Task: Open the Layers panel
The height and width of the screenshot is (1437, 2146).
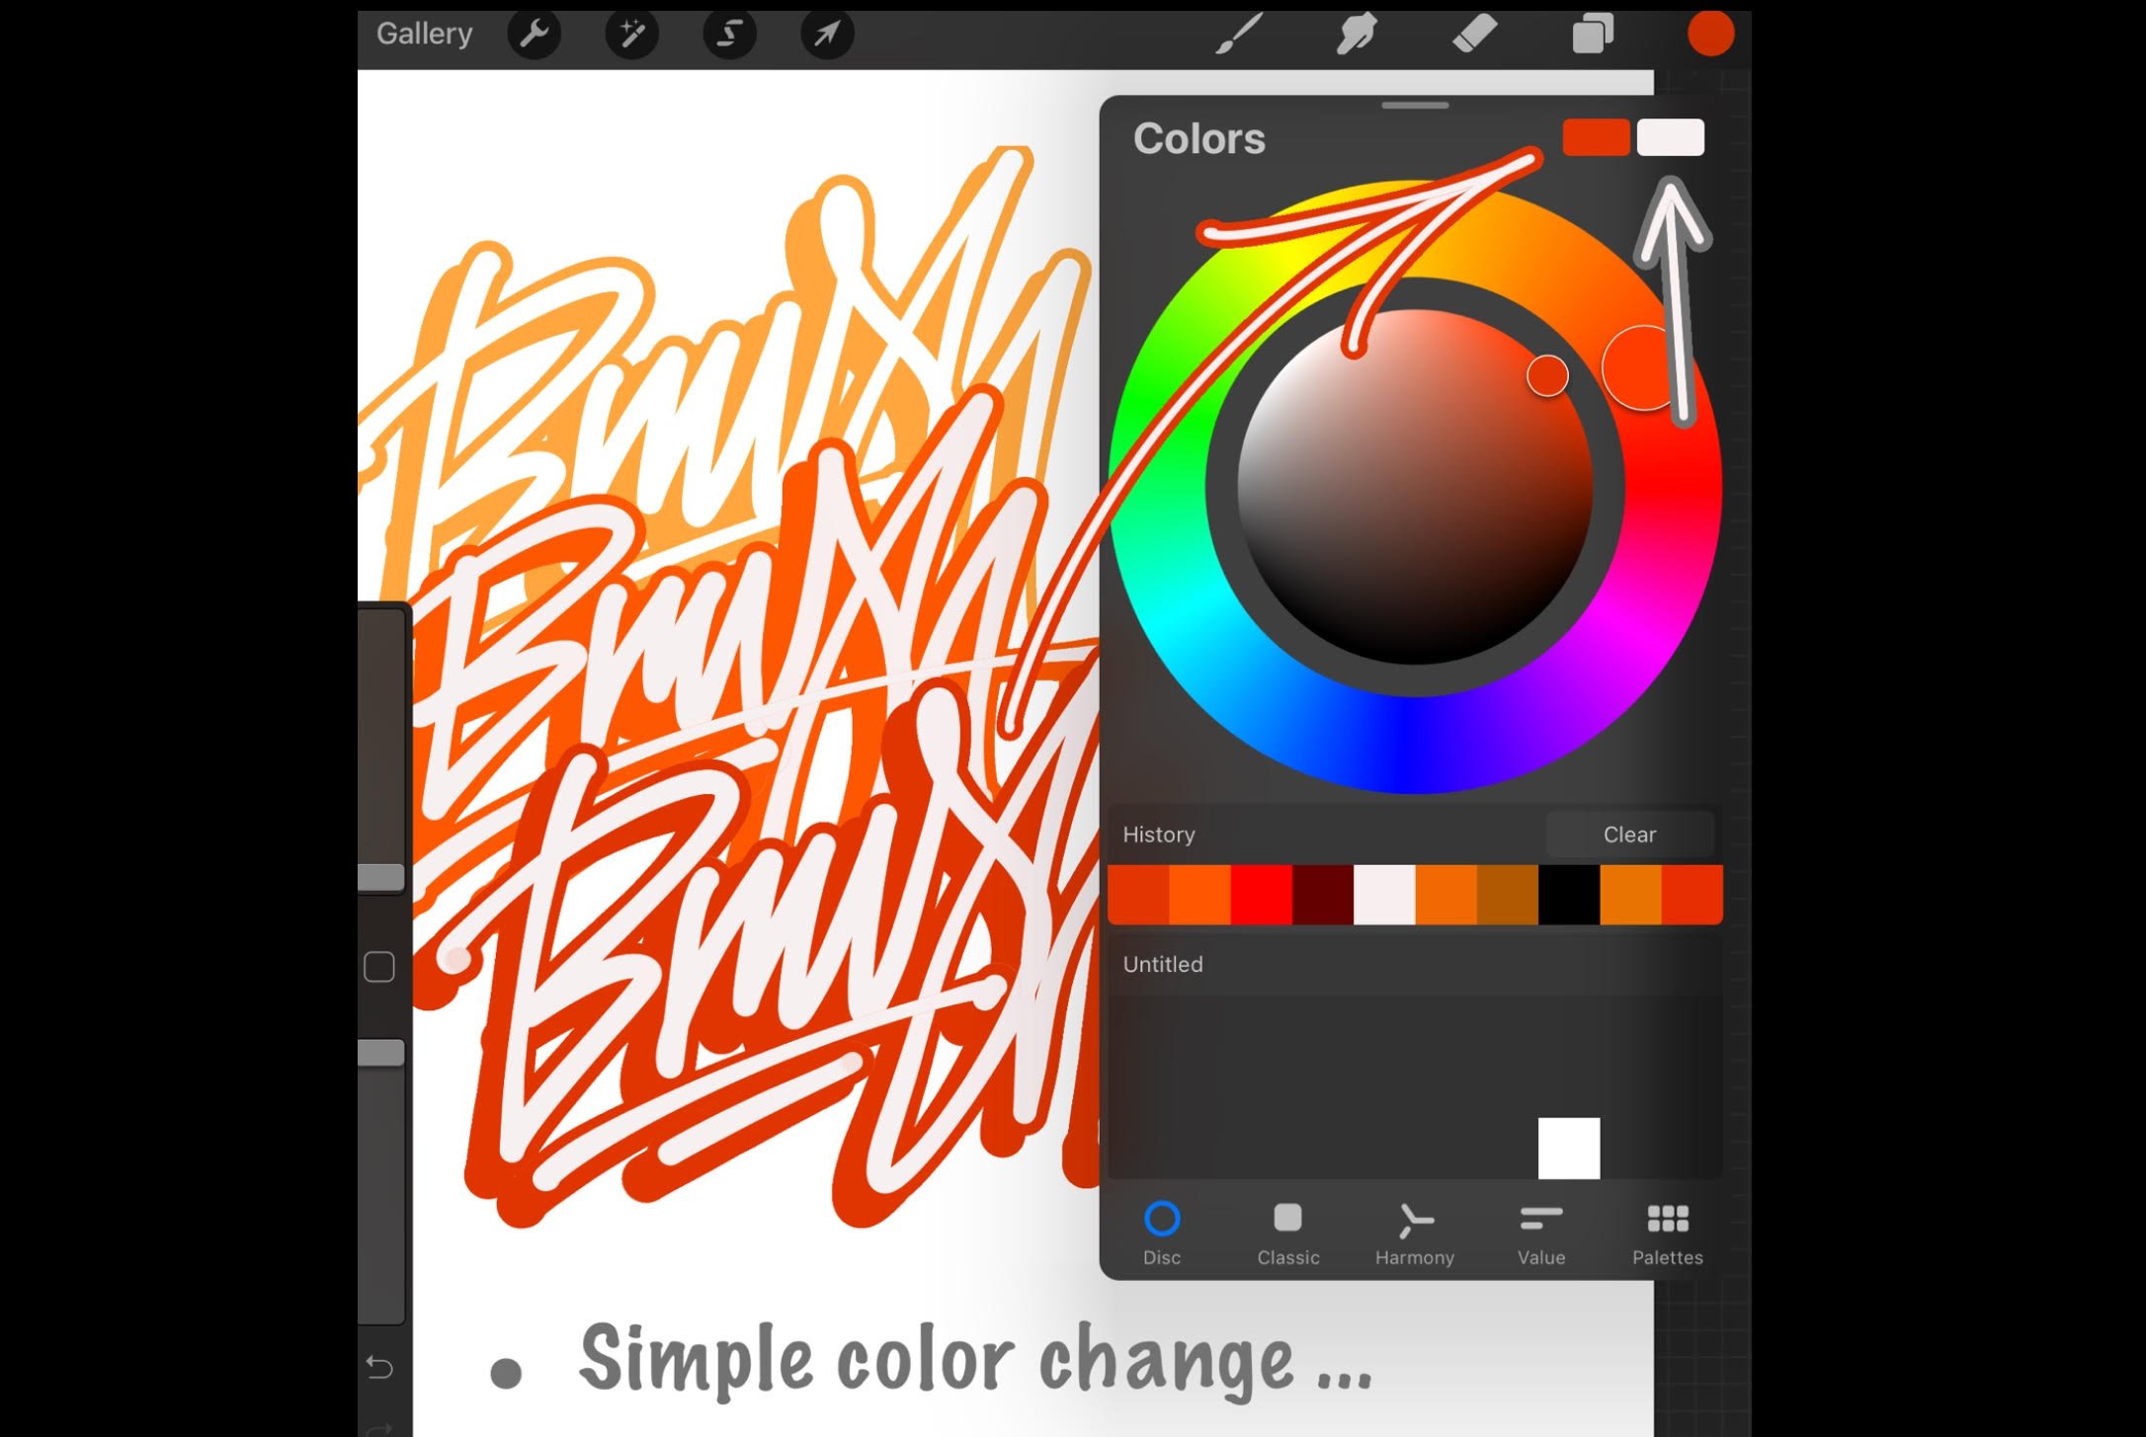Action: (x=1585, y=34)
